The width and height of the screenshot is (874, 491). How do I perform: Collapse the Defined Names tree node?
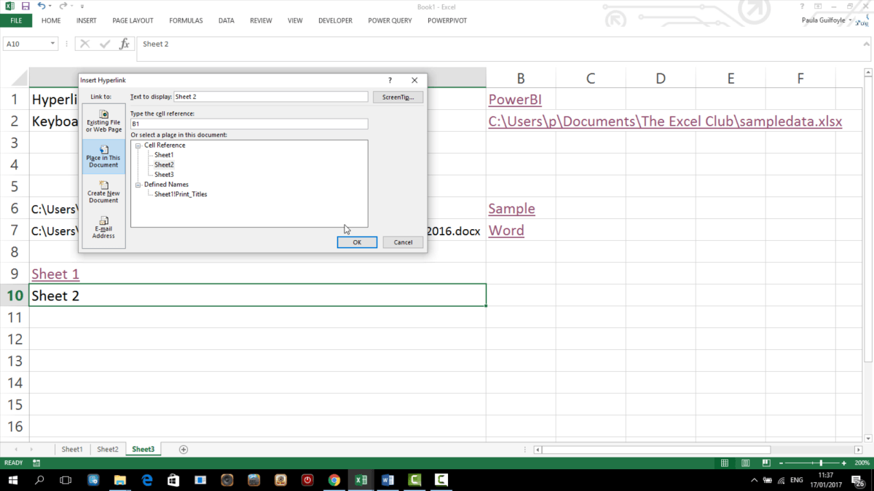click(x=138, y=185)
